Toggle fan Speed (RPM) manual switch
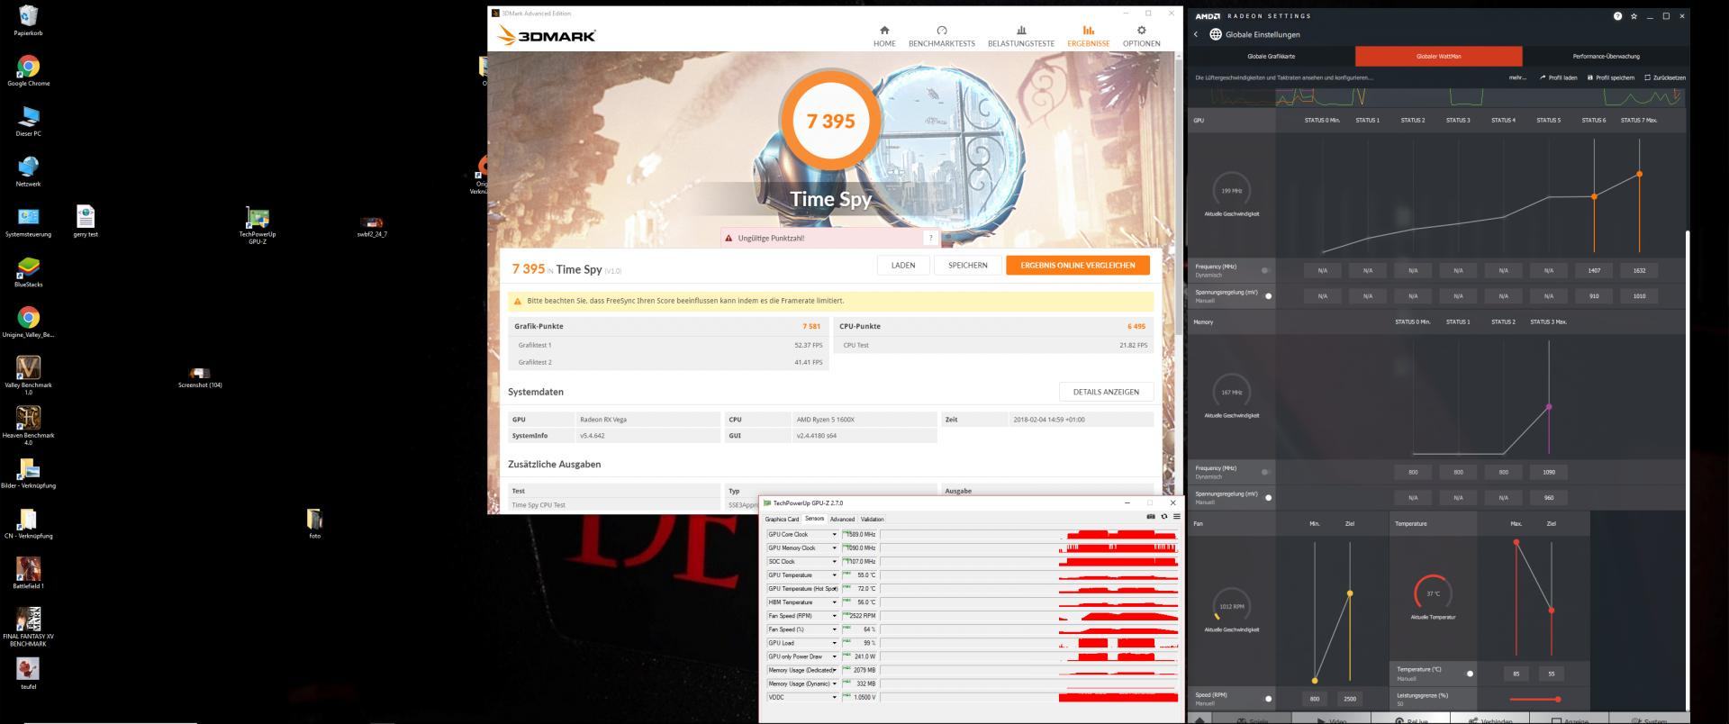This screenshot has height=724, width=1729. click(1267, 699)
